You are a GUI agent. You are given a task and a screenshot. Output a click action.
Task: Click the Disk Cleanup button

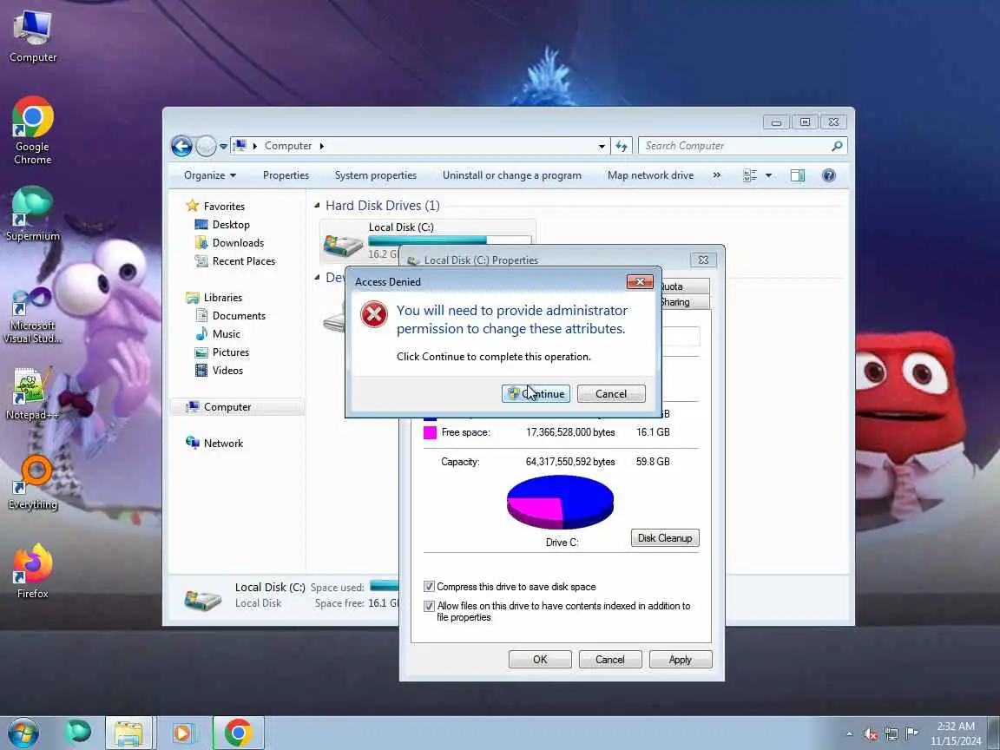click(665, 538)
